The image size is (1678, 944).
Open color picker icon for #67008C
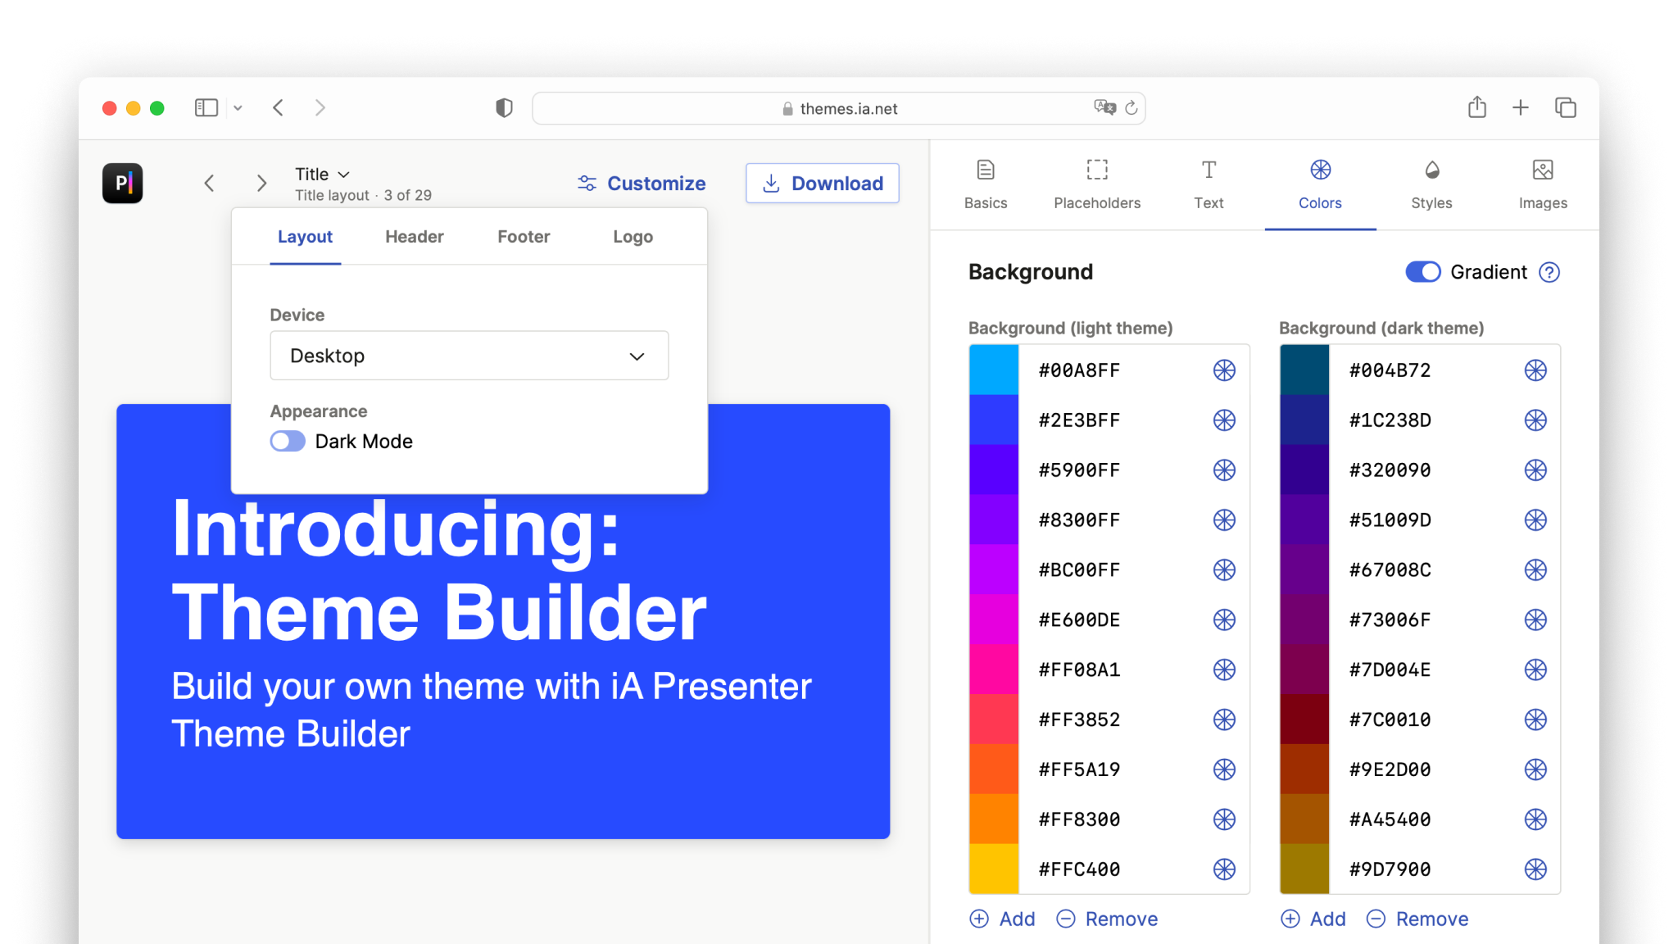coord(1535,570)
